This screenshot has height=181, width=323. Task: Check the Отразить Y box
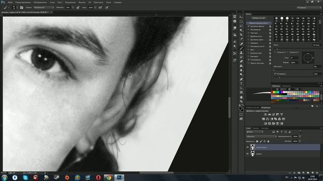(x=288, y=52)
